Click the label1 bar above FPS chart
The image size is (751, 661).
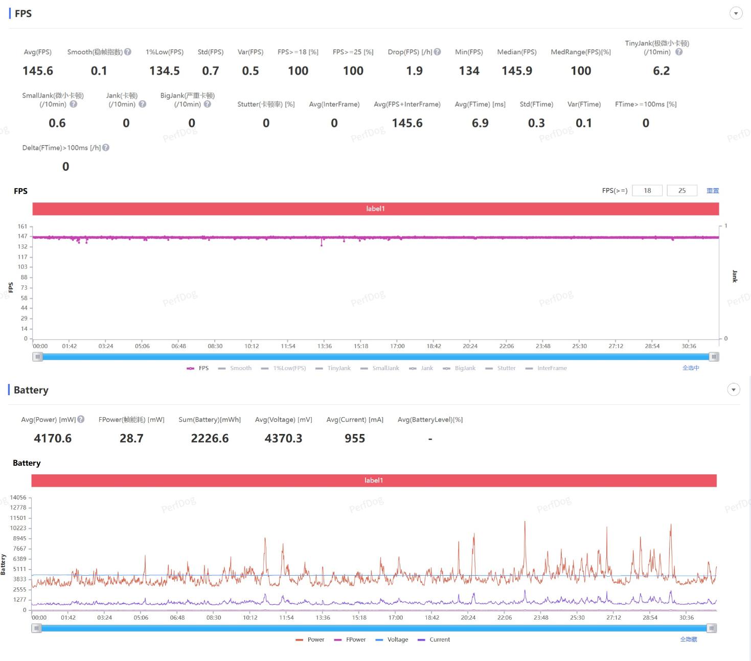pyautogui.click(x=375, y=209)
